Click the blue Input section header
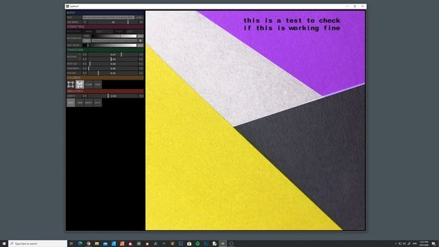The width and height of the screenshot is (439, 247). pyautogui.click(x=105, y=12)
